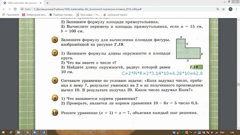This screenshot has height=135, width=240.
Task: Open Литературные экскурсии bookmark
Action: click(34, 15)
